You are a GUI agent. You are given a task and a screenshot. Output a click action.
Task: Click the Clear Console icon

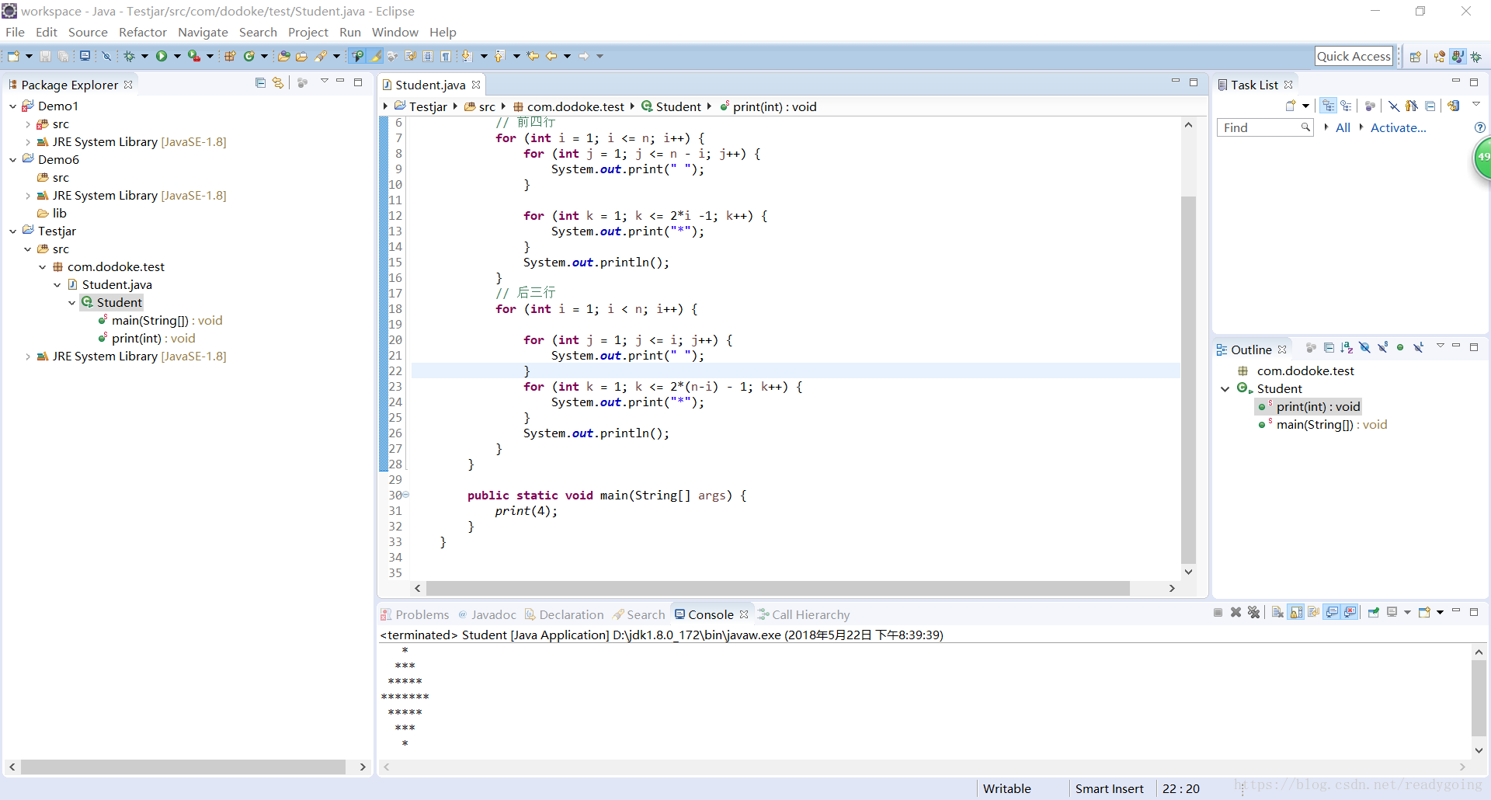(x=1277, y=613)
